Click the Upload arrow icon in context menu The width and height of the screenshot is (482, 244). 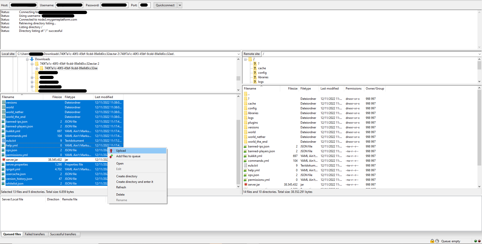click(111, 151)
